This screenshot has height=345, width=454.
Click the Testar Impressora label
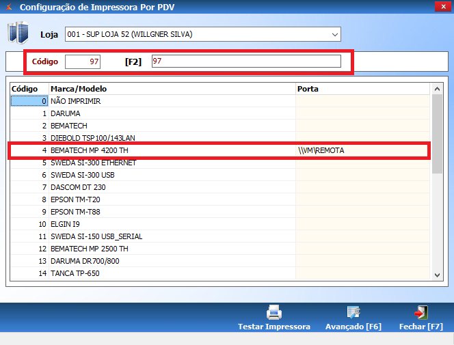274,327
